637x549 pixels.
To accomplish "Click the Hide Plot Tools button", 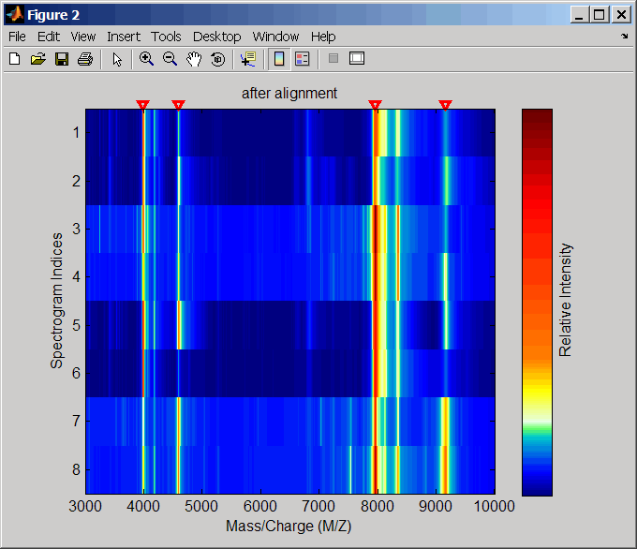I will click(x=333, y=59).
